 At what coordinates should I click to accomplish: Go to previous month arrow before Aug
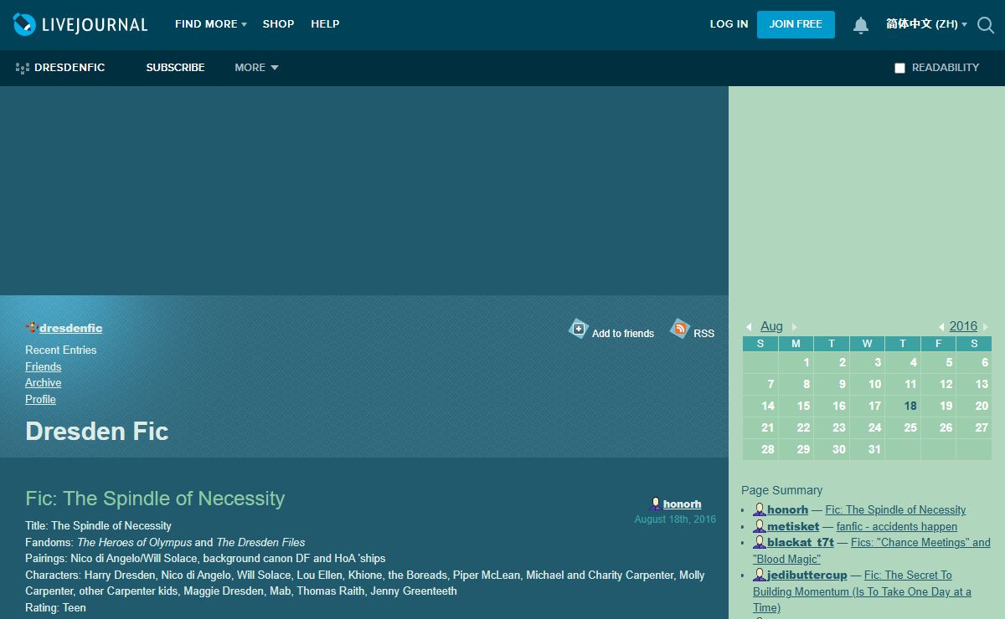(749, 327)
